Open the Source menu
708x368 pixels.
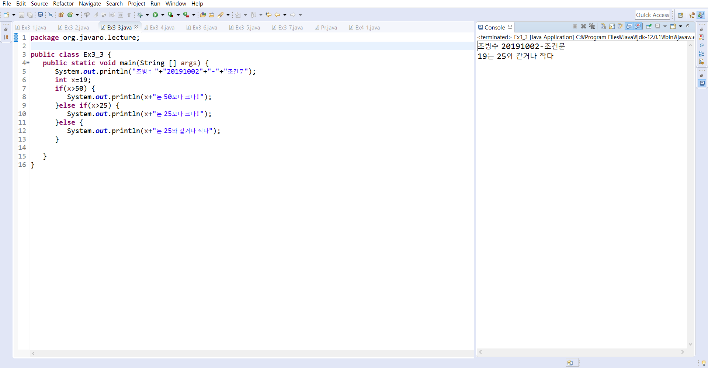[x=39, y=4]
